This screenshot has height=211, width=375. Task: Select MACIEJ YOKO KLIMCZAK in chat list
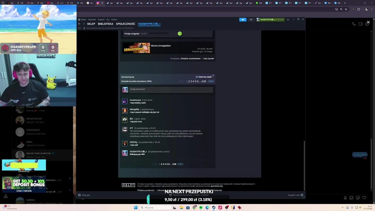(x=42, y=155)
